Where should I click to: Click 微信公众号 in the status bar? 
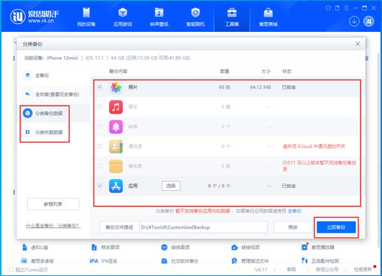pos(327,270)
